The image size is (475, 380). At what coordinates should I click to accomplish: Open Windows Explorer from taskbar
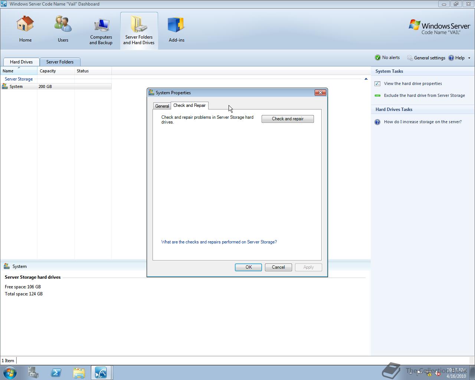[x=79, y=372]
